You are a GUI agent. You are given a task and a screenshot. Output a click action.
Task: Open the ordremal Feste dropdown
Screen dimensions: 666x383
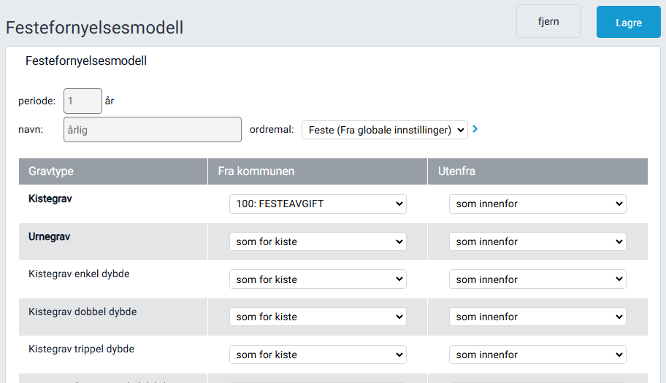pos(384,130)
